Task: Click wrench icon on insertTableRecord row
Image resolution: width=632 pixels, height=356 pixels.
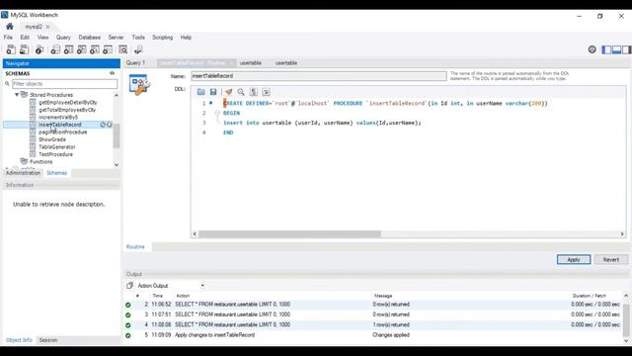Action: (103, 125)
